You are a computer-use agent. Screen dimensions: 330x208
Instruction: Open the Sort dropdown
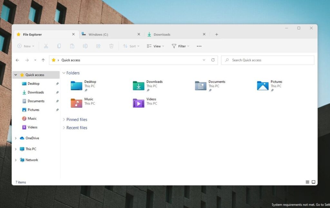pyautogui.click(x=131, y=46)
